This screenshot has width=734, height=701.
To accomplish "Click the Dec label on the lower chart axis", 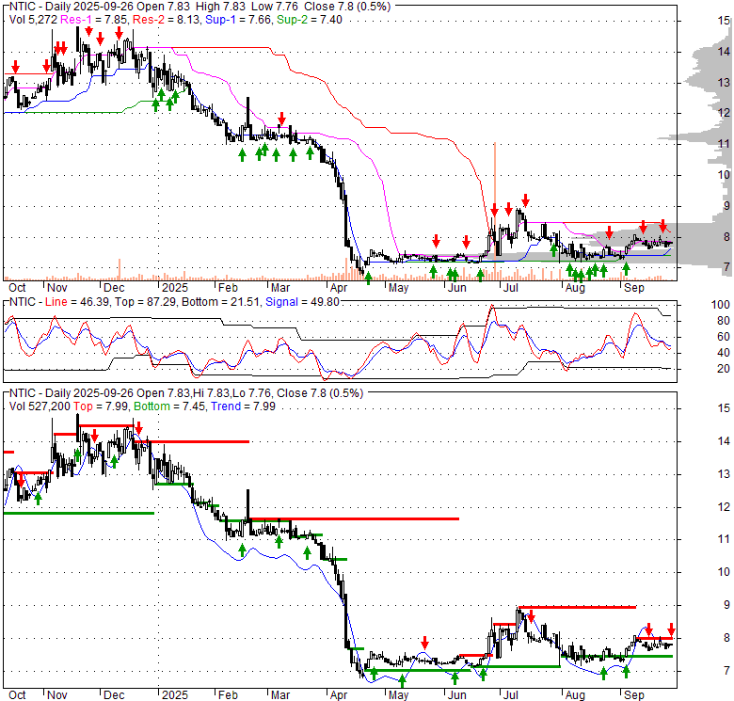I will pos(114,695).
